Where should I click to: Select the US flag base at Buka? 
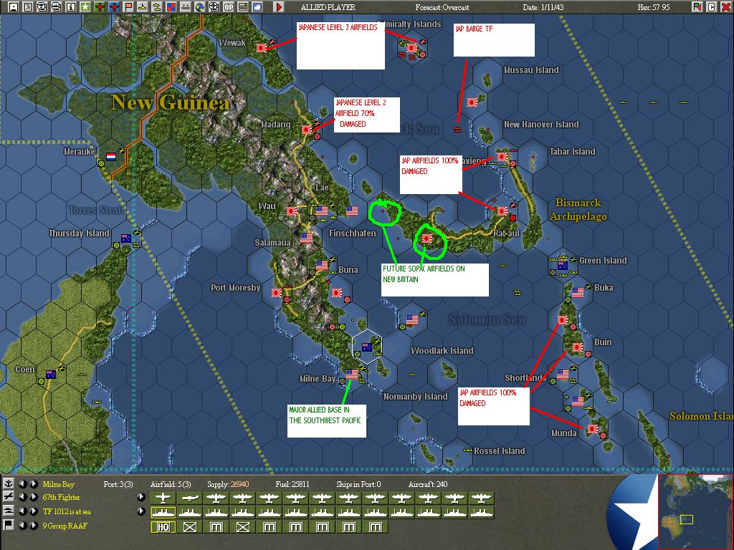coord(578,292)
